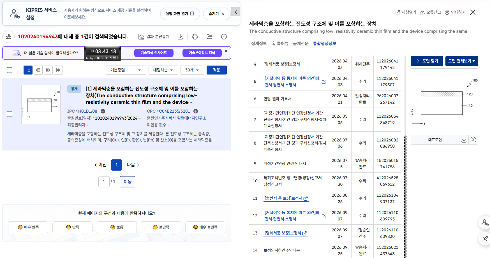The width and height of the screenshot is (490, 258).
Task: Open row 11 출원서 등 보정서 link
Action: 286,198
